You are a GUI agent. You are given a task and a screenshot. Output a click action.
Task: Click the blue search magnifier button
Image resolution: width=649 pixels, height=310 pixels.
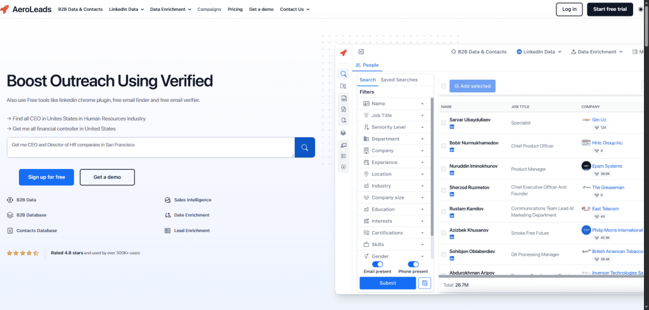point(305,147)
